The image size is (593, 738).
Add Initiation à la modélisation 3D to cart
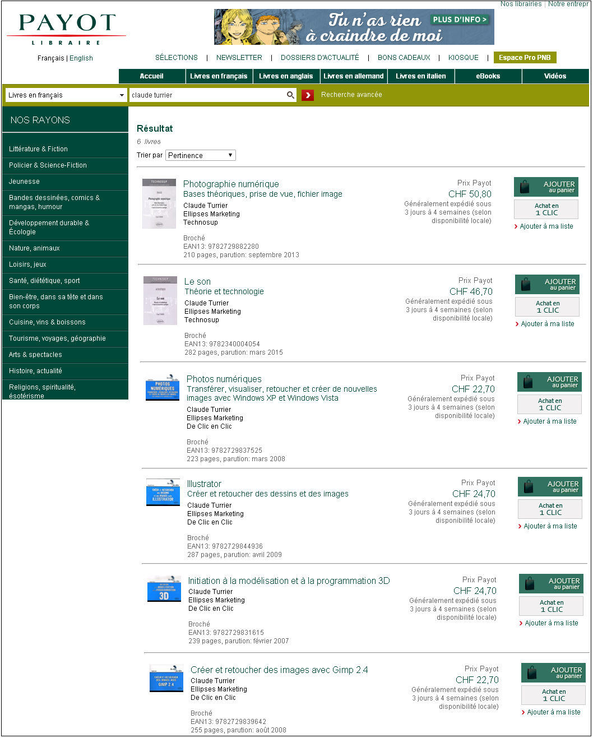point(551,584)
